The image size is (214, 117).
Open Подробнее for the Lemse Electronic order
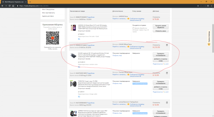pyautogui.click(x=91, y=103)
